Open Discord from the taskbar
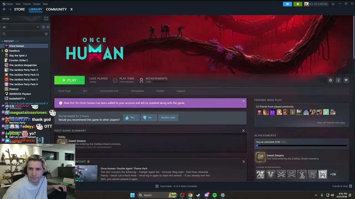The height and width of the screenshot is (199, 355). point(206,195)
